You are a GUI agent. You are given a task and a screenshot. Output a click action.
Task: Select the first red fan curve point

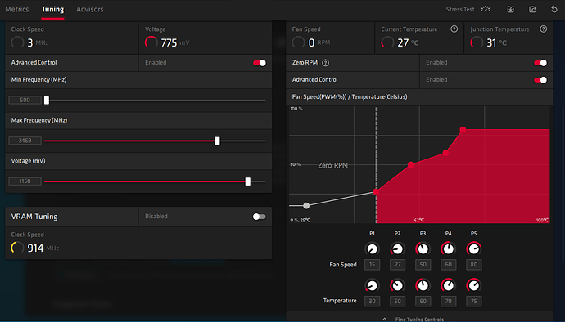[376, 192]
